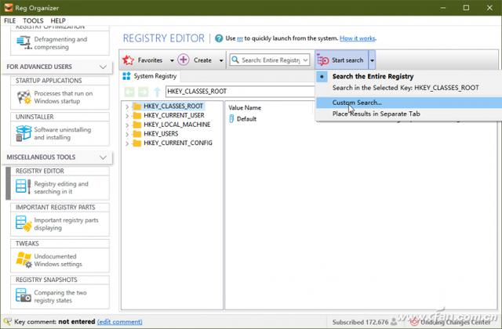Open the Software uninstalling and installing tool

coord(56,134)
